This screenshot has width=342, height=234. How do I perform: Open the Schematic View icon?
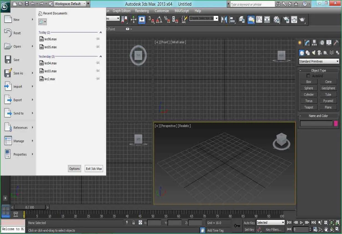pyautogui.click(x=267, y=19)
